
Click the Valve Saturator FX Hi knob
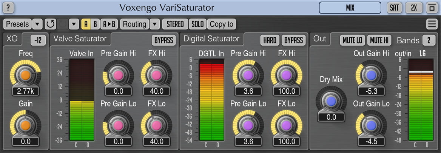(x=156, y=75)
